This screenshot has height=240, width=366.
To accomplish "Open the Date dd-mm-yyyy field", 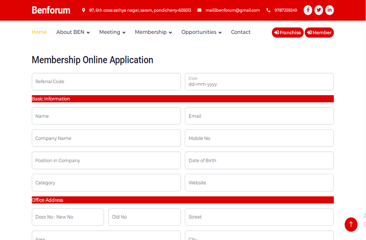I will pos(259,82).
